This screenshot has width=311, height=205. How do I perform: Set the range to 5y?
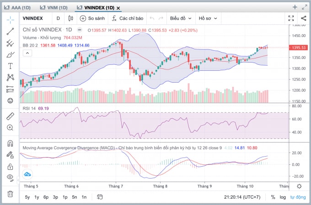pos(27,197)
